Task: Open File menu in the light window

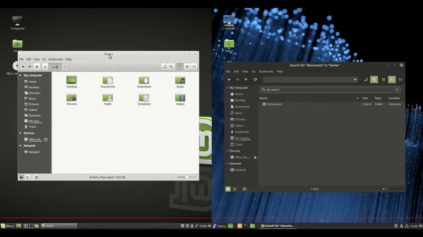Action: [21, 59]
